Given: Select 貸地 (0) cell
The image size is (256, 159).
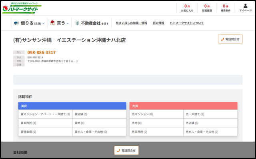Looking at the screenshot, I should point(99,123).
